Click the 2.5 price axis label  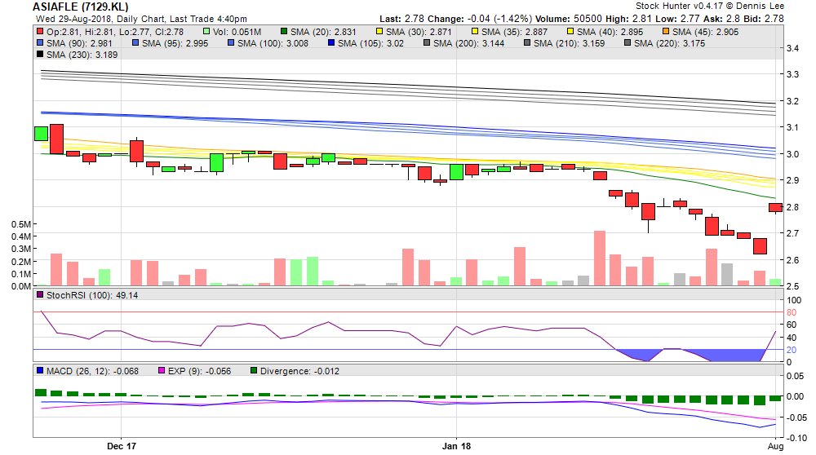point(792,286)
